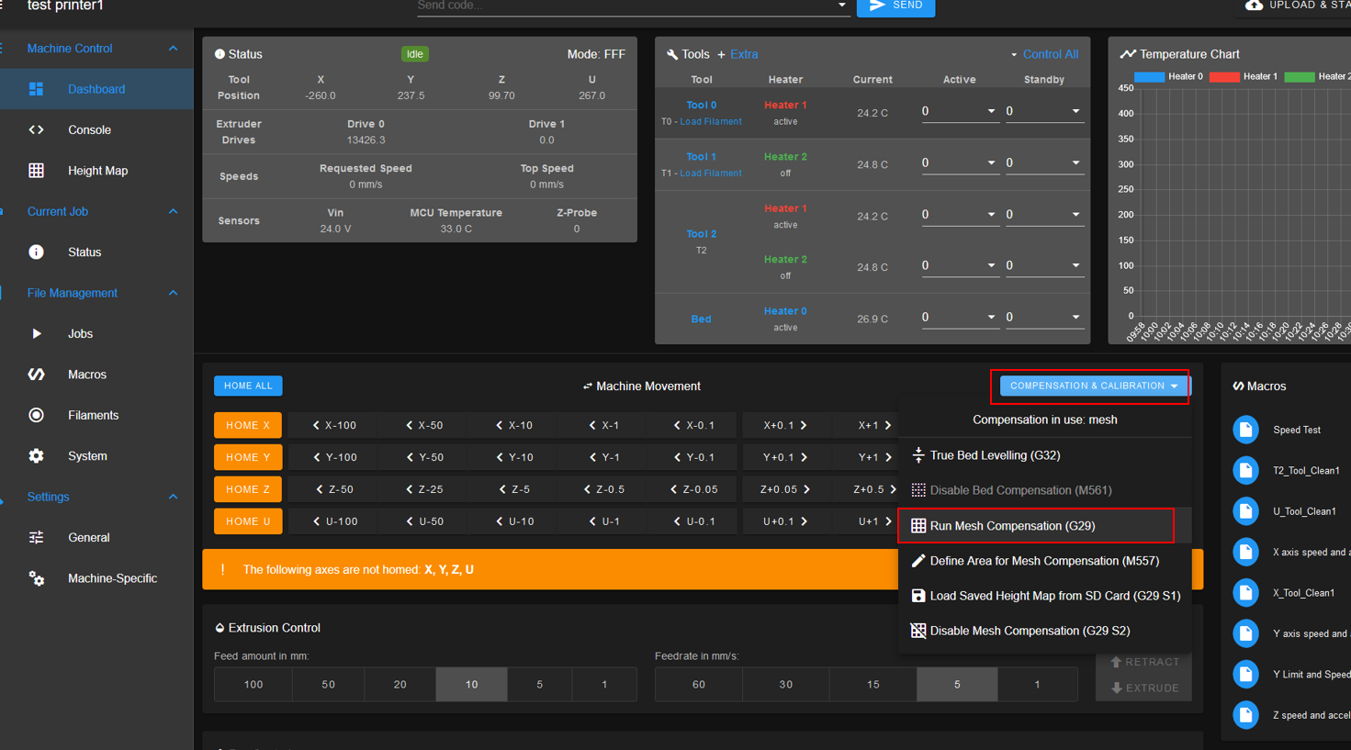
Task: Move Z axis by Z+0.05
Action: pyautogui.click(x=785, y=489)
